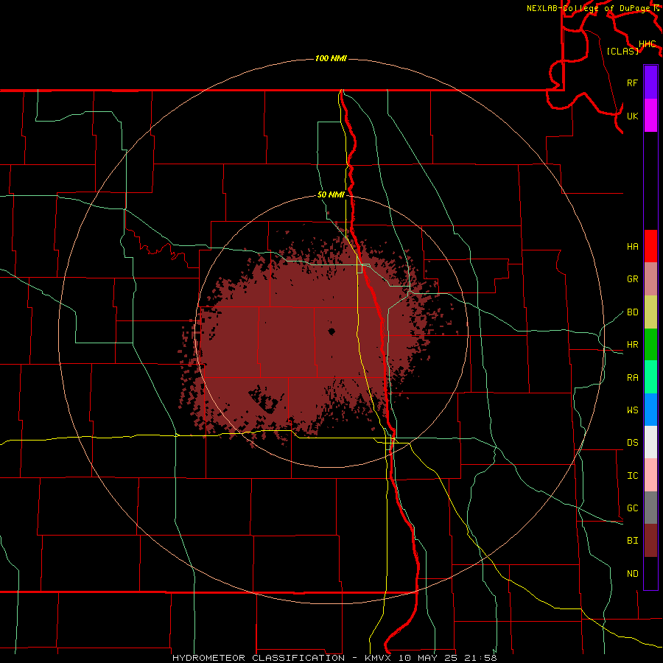
Task: Click the "100 NMI" range ring label
Action: (x=331, y=58)
